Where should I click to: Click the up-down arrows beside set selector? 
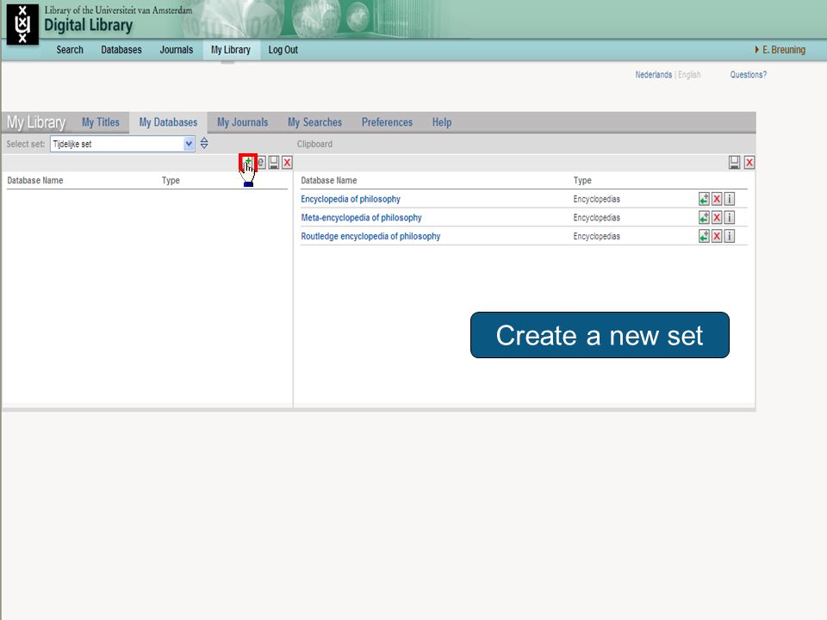click(204, 144)
